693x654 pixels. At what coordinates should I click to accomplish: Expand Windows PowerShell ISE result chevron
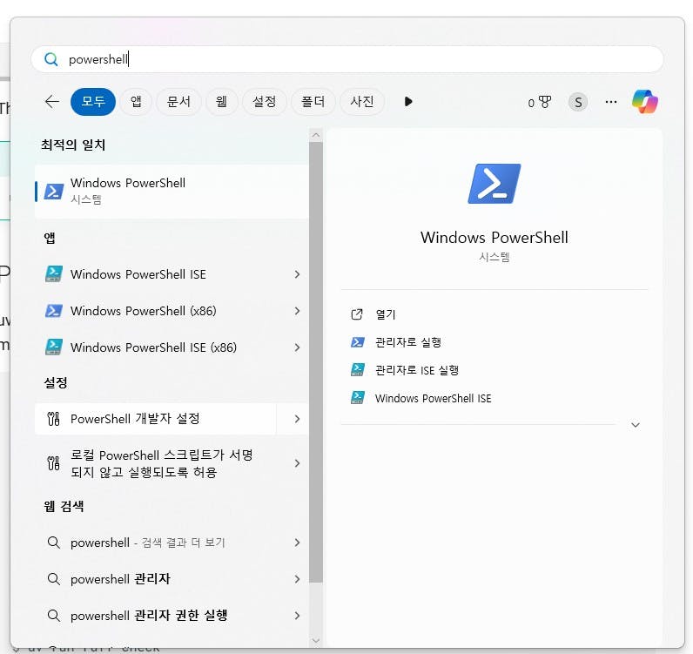[297, 274]
